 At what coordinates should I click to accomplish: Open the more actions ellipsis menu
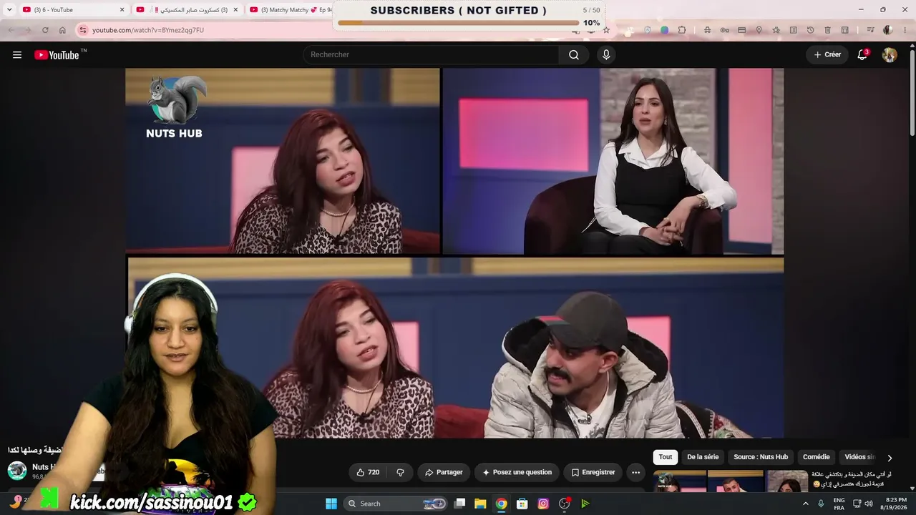tap(635, 472)
